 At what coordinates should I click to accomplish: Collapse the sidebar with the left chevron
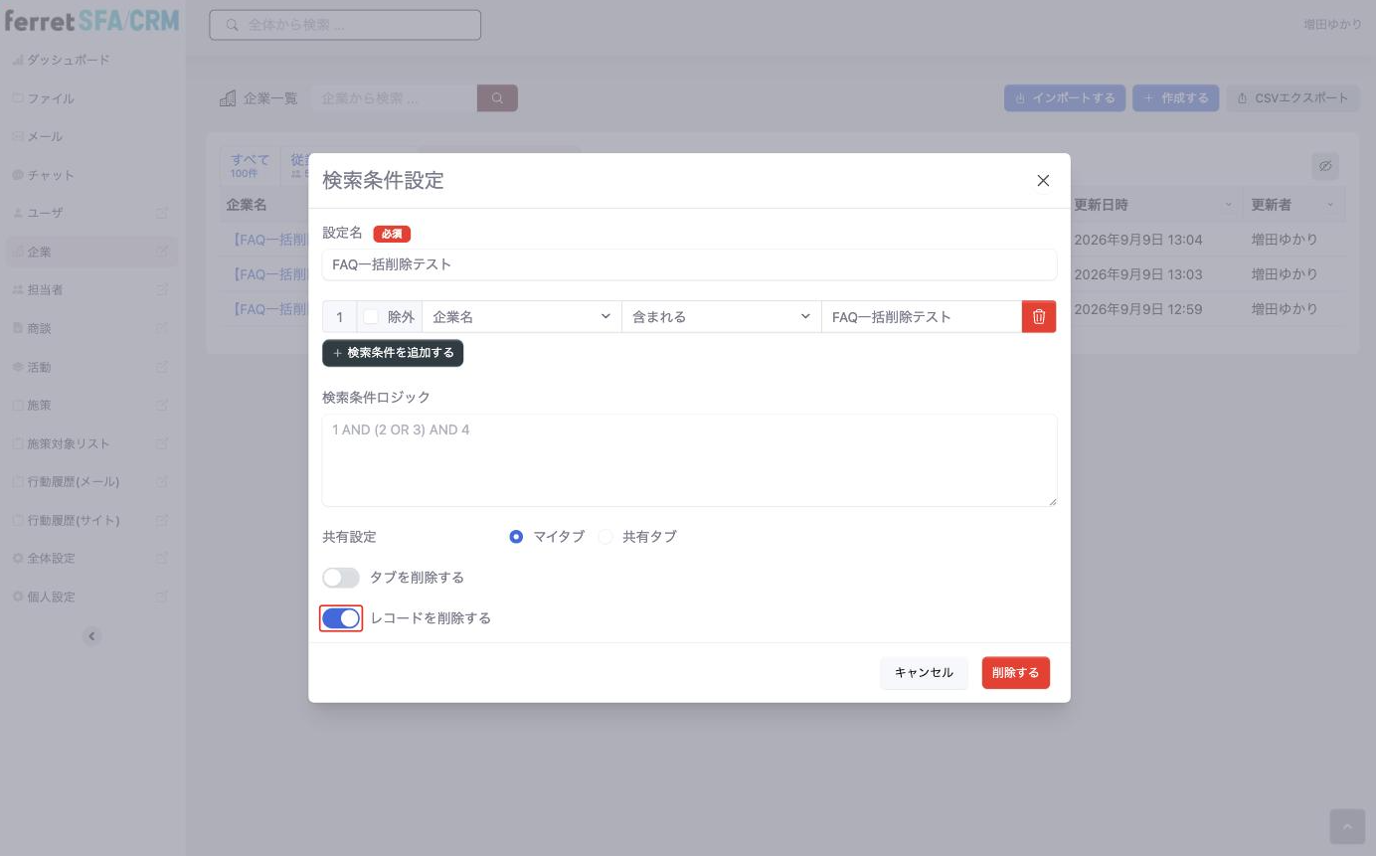92,636
